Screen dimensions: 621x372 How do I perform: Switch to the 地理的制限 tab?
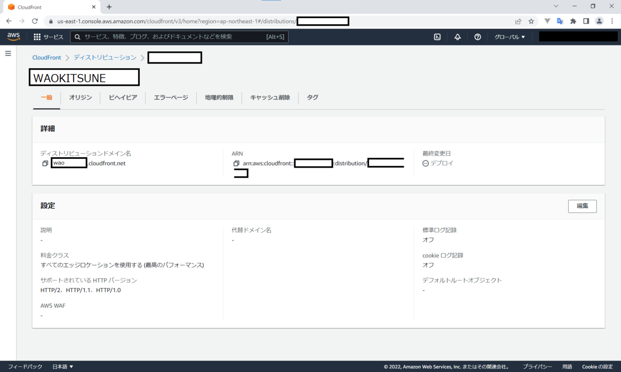219,97
